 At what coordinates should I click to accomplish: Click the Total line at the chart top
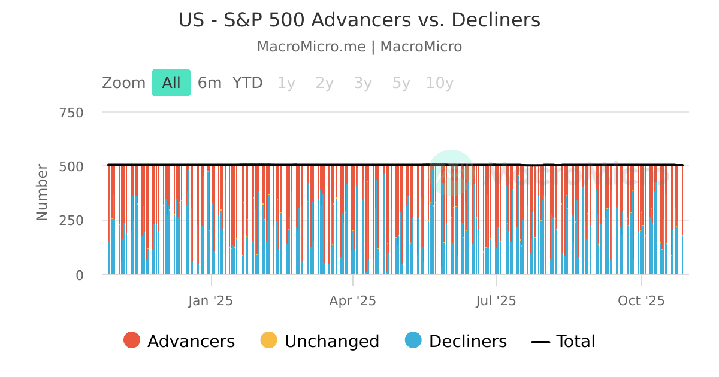pos(359,164)
